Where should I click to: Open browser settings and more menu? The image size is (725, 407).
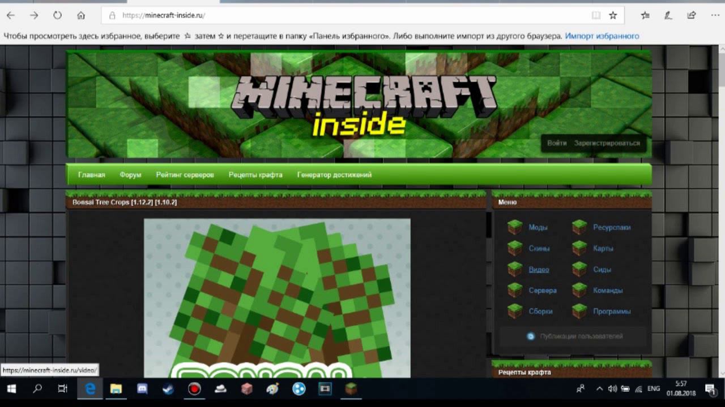click(x=714, y=15)
